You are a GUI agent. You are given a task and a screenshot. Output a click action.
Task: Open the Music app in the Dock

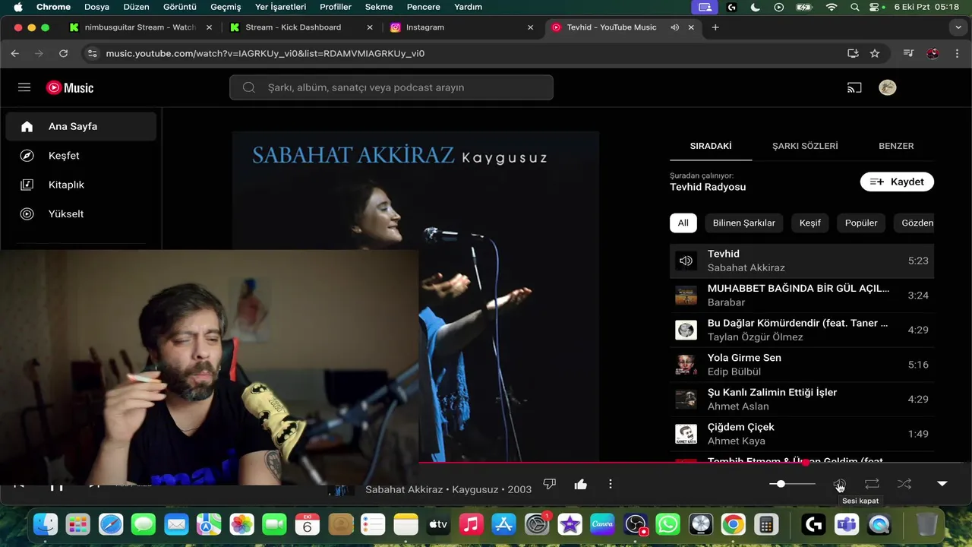click(x=472, y=524)
